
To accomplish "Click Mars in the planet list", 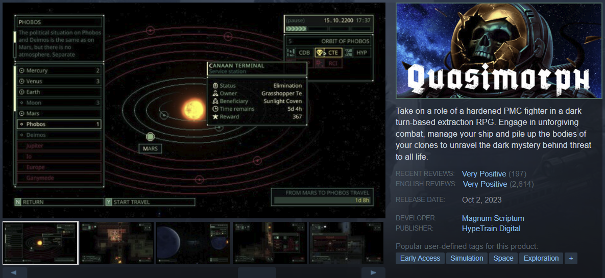I will pos(59,114).
